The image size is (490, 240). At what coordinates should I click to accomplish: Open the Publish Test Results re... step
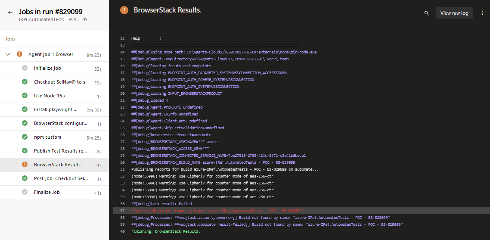coord(54,151)
